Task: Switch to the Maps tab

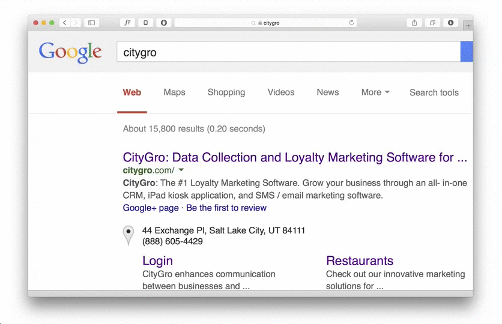Action: 175,92
